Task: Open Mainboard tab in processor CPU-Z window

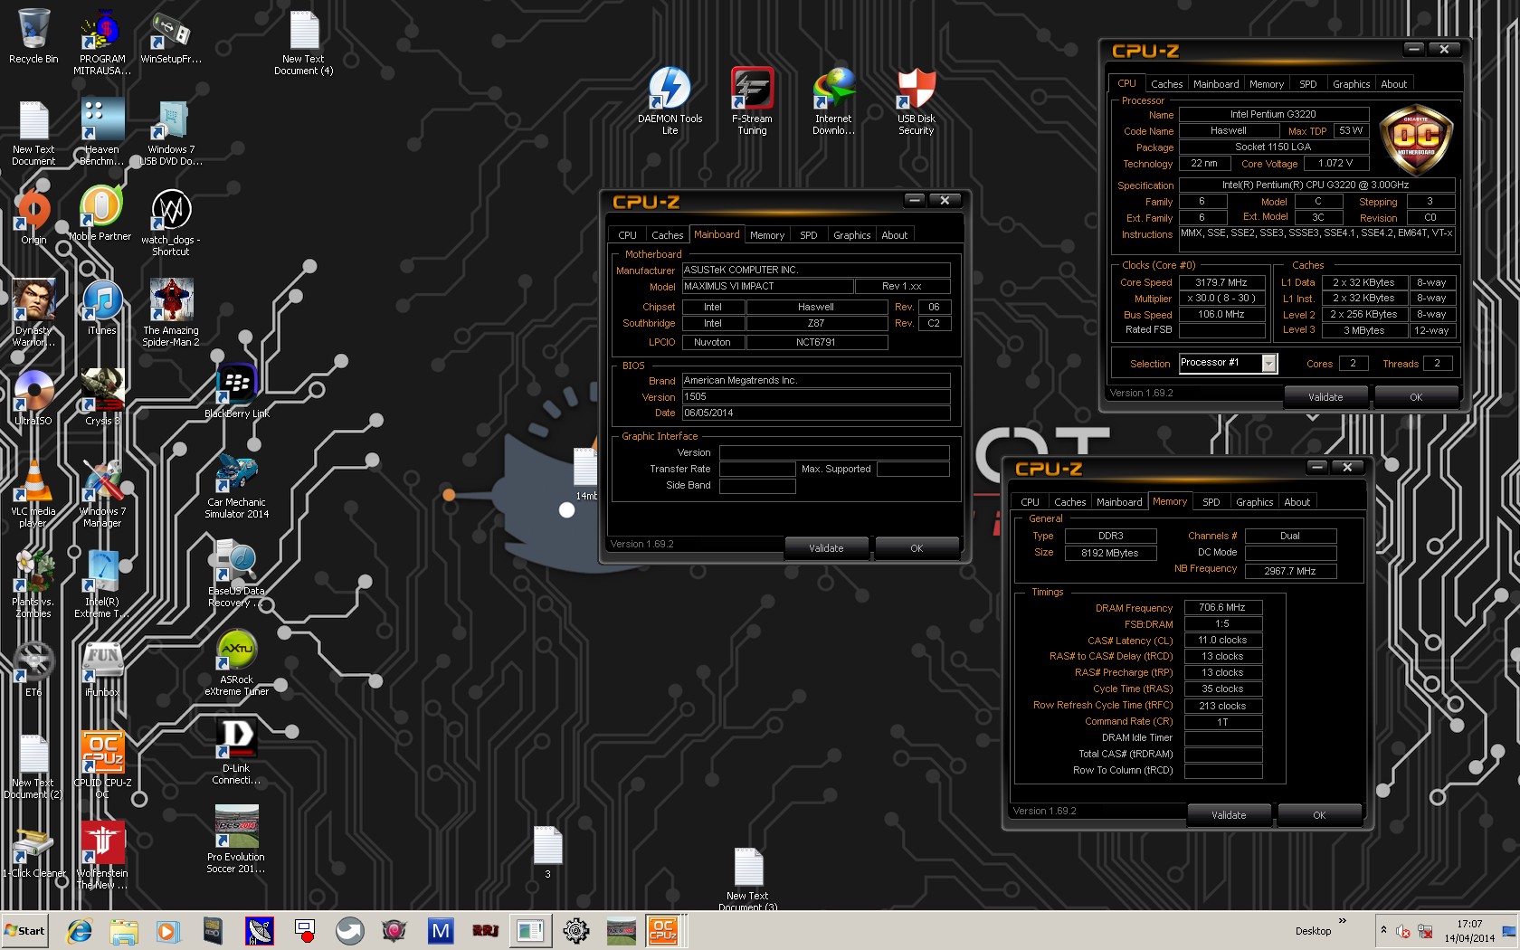Action: click(1216, 84)
